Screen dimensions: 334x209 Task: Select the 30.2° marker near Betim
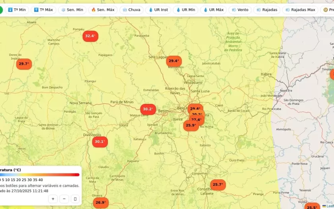(148, 109)
